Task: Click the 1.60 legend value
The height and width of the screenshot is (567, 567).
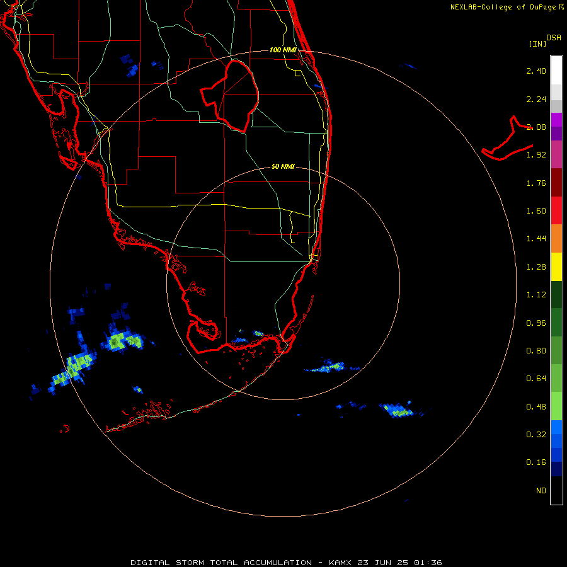Action: pyautogui.click(x=536, y=211)
